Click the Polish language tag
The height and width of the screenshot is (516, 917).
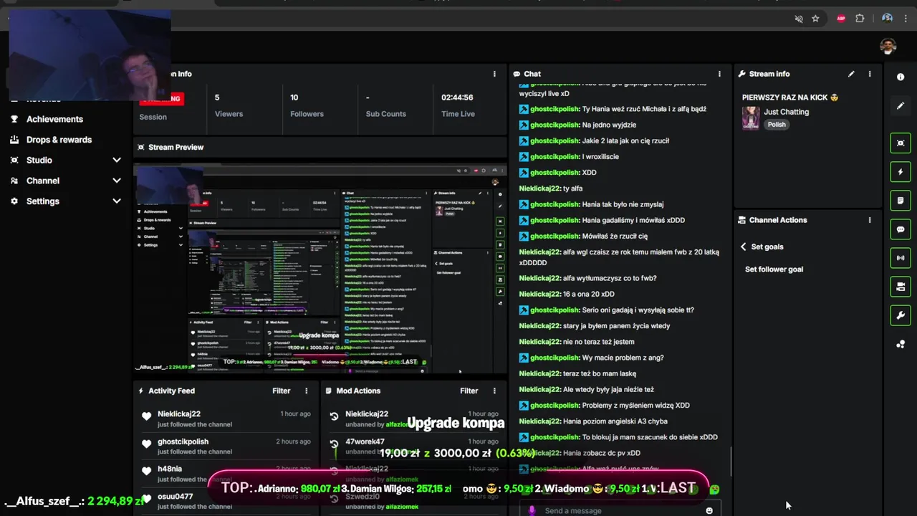pos(777,125)
